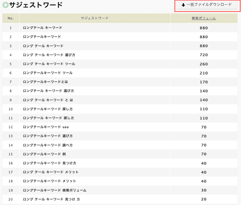This screenshot has width=241, height=205.
Task: Click volume 210 in row 6
Action: 204,73
